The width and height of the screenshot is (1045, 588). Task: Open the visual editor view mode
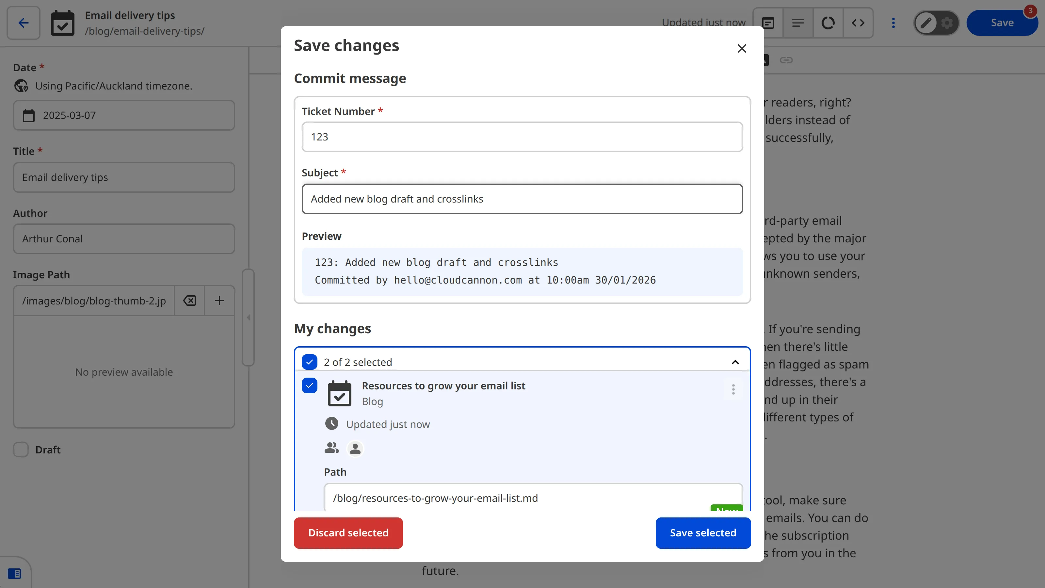[828, 23]
